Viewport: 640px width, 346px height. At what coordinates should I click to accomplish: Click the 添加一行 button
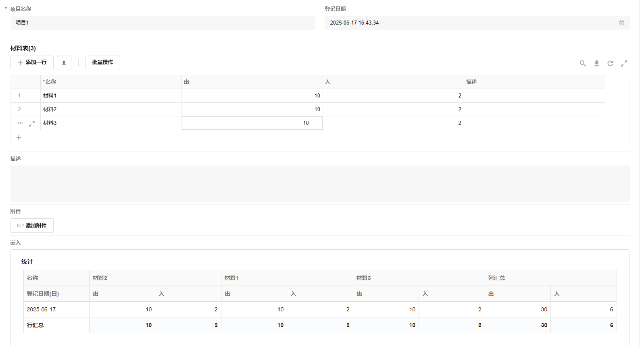(32, 63)
